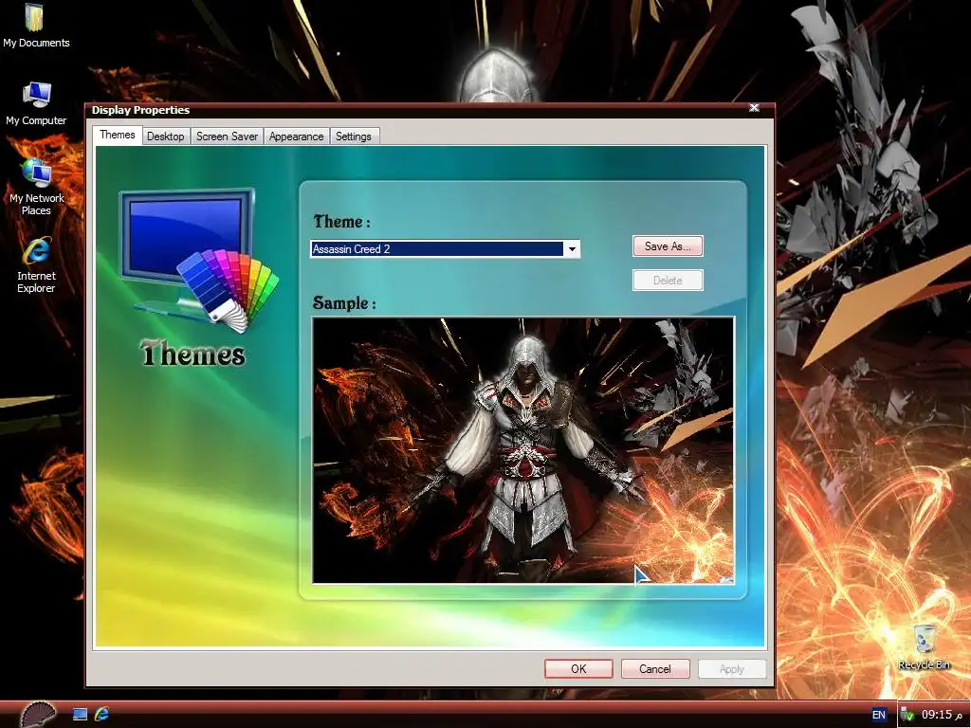Click the green shield tray icon
This screenshot has height=728, width=971.
(907, 715)
